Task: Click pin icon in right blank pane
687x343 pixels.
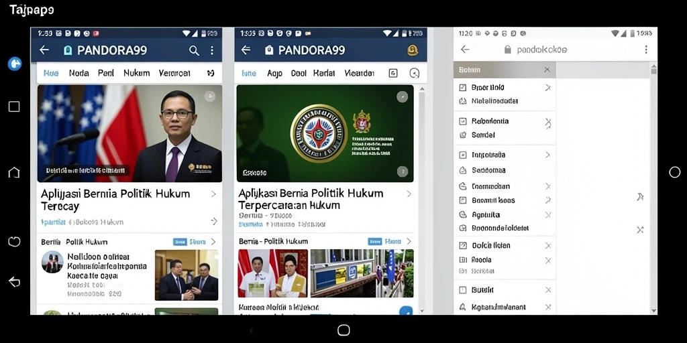Action: click(x=640, y=197)
